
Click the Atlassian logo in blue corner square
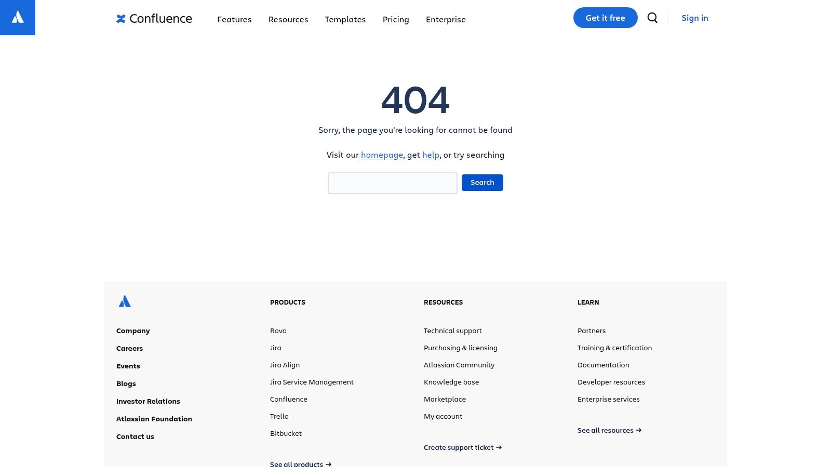18,18
